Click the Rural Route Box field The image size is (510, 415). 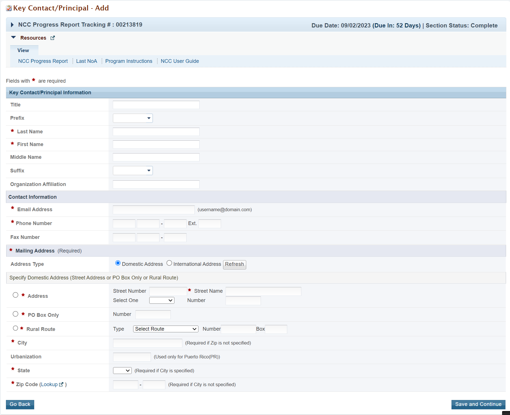(276, 329)
